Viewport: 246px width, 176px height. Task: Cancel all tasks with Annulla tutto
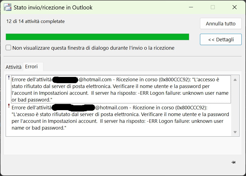coord(221,23)
